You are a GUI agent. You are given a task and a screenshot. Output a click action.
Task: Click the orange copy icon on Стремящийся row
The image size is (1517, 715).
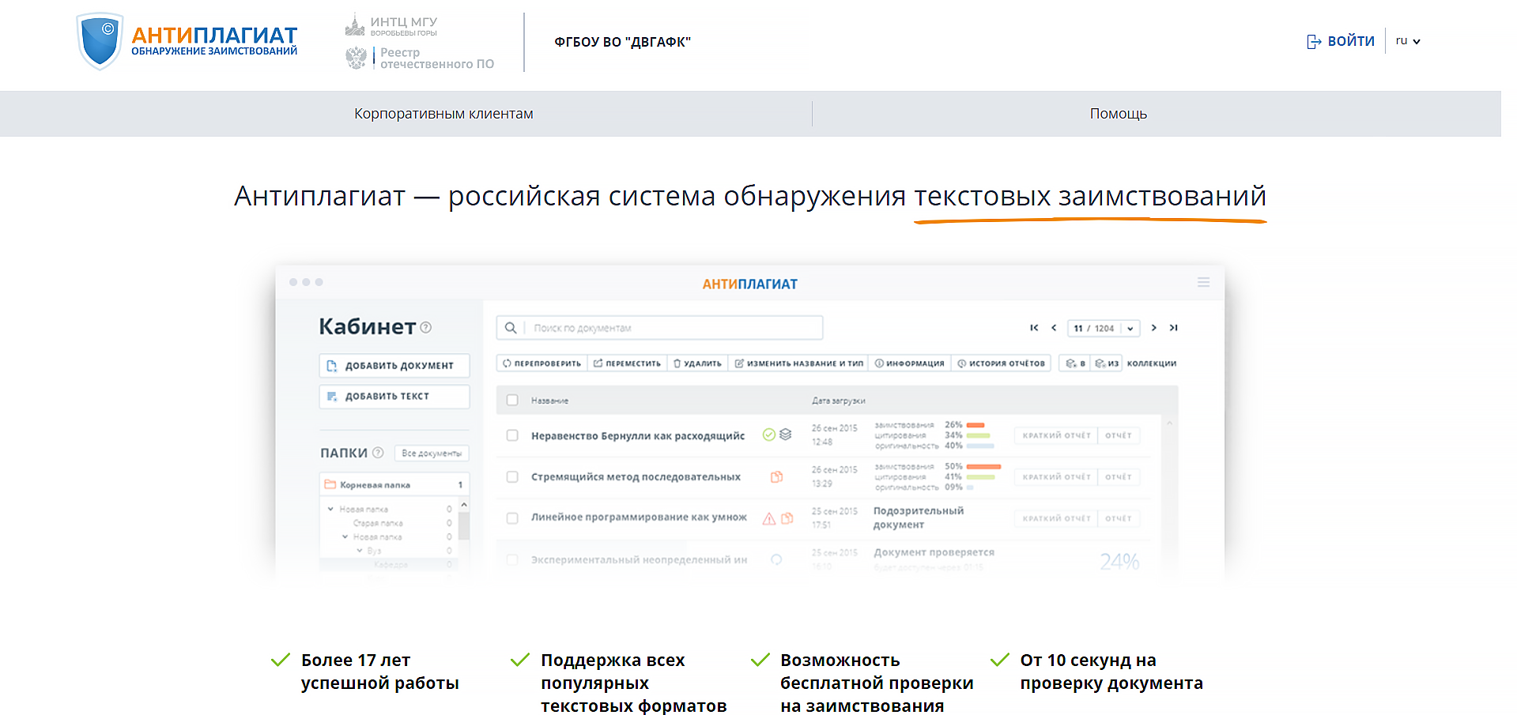pos(776,476)
